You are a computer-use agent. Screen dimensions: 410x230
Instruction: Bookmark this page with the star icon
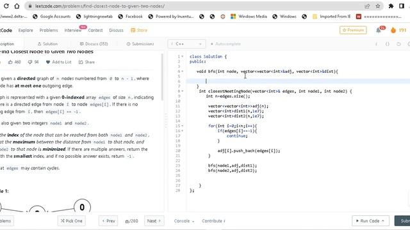377,6
